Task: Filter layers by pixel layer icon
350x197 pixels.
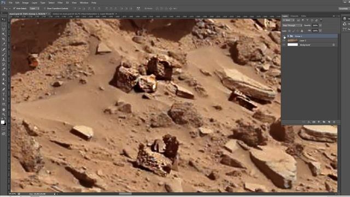Action: coord(298,20)
